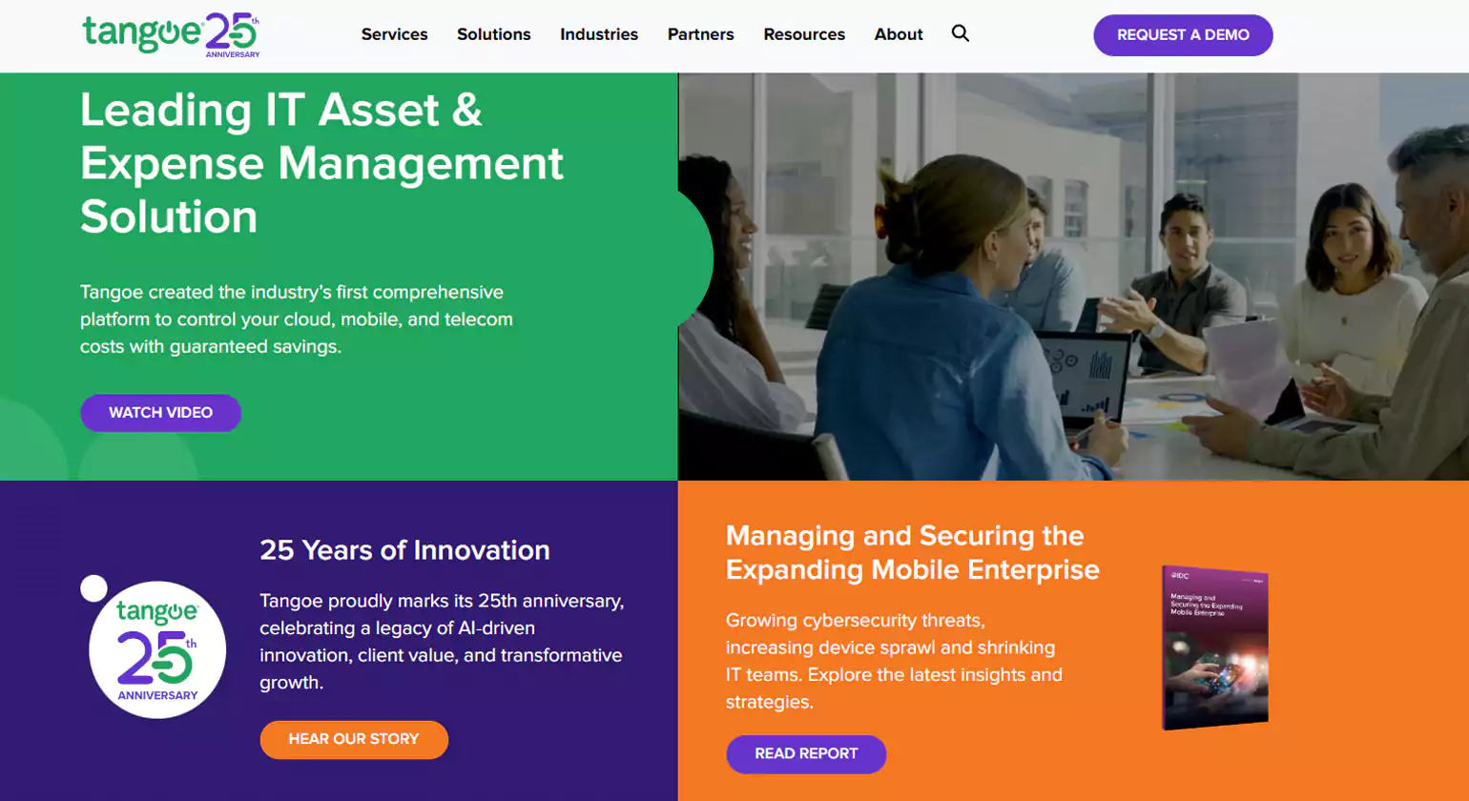Click the guaranteed savings description paragraph
The image size is (1469, 801).
[x=297, y=319]
